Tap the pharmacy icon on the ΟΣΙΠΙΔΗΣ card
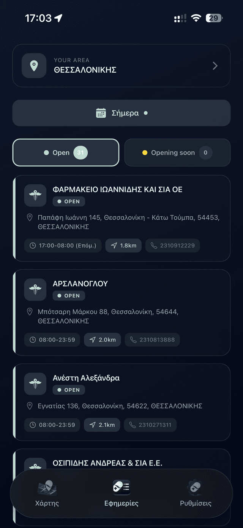This screenshot has height=528, width=243. (35, 464)
